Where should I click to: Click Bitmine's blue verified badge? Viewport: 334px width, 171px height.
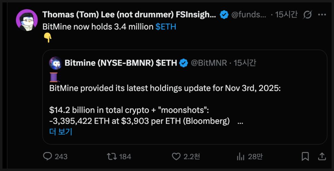pyautogui.click(x=183, y=63)
